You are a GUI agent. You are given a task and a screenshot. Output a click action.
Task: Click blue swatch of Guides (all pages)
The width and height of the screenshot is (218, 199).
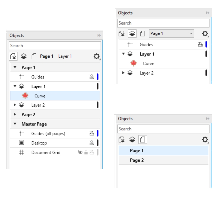pyautogui.click(x=98, y=134)
